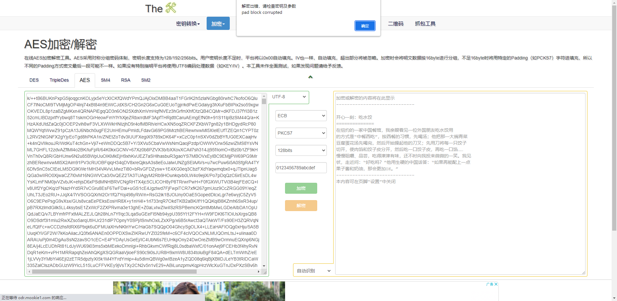617x301 pixels.
Task: Open the 自动识别 output format dropdown
Action: 313,270
